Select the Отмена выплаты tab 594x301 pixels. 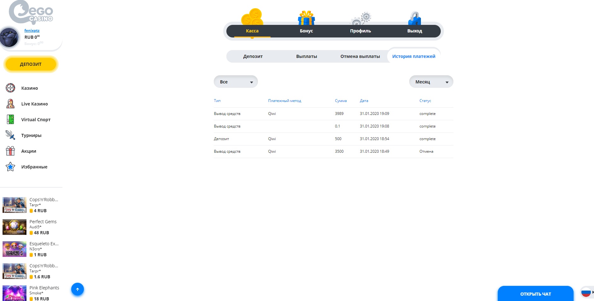tap(360, 56)
